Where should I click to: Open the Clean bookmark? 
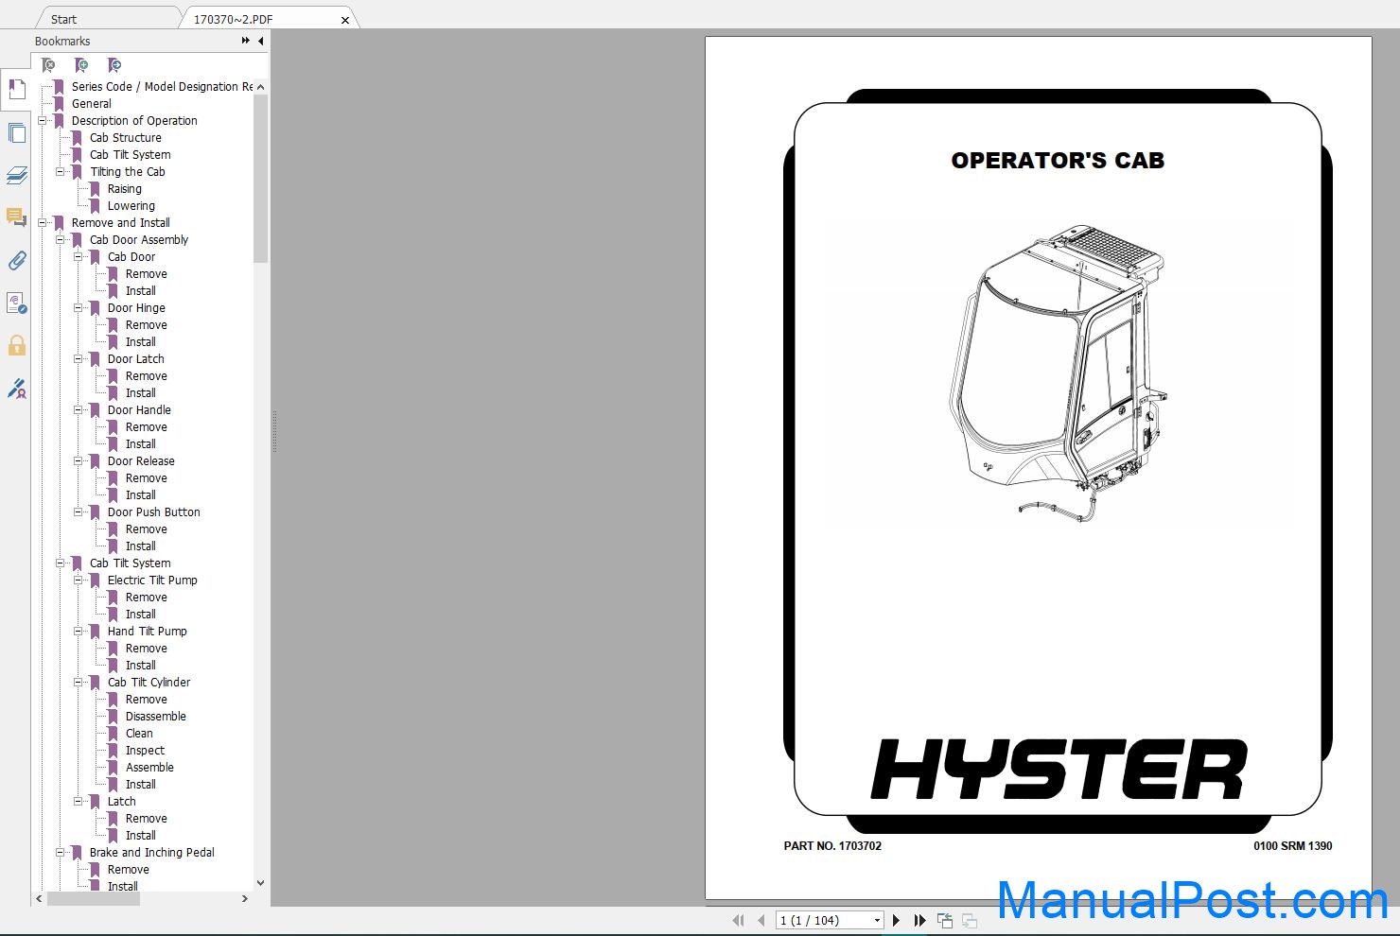pyautogui.click(x=138, y=734)
